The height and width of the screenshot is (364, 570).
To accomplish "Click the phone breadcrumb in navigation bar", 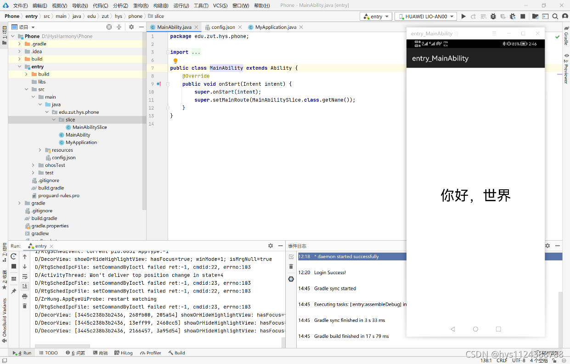I will point(135,16).
